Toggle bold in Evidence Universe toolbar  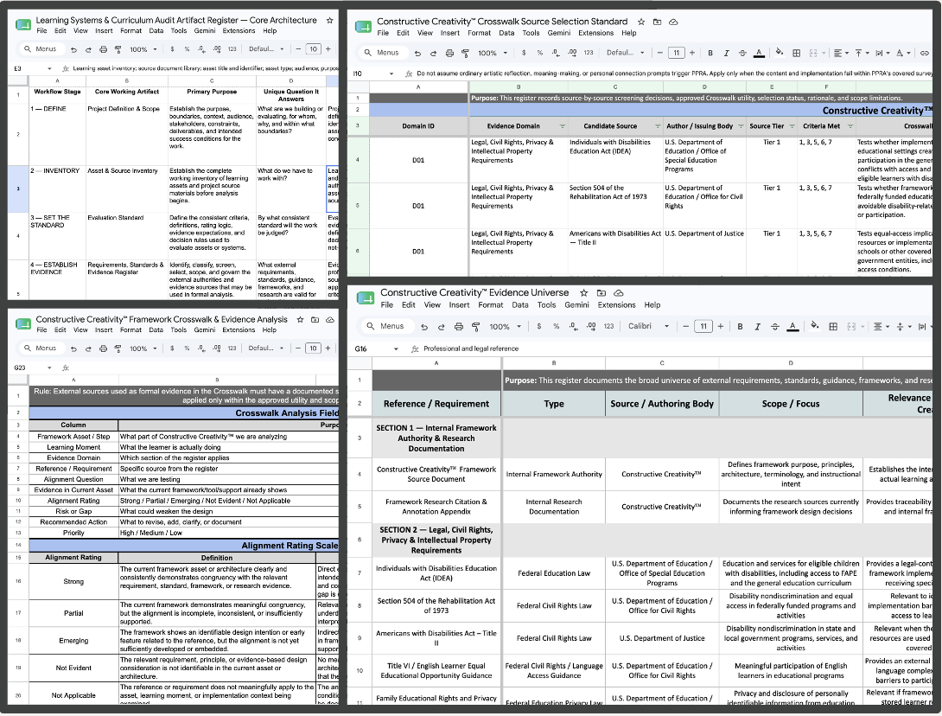[x=740, y=327]
